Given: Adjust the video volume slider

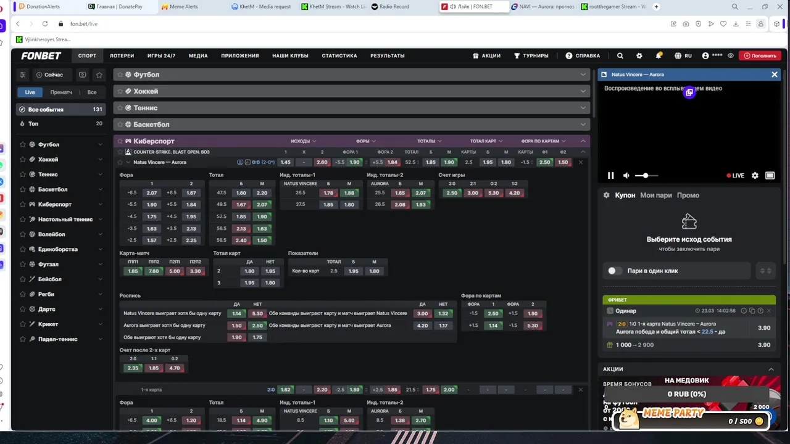Looking at the screenshot, I should click(646, 176).
